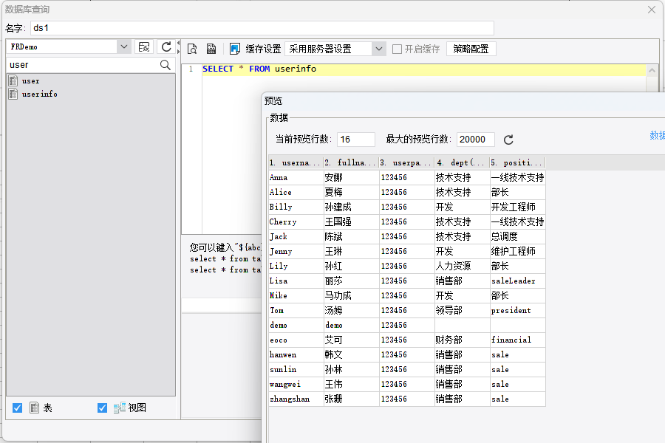
Task: Click the user table icon
Action: coord(13,80)
